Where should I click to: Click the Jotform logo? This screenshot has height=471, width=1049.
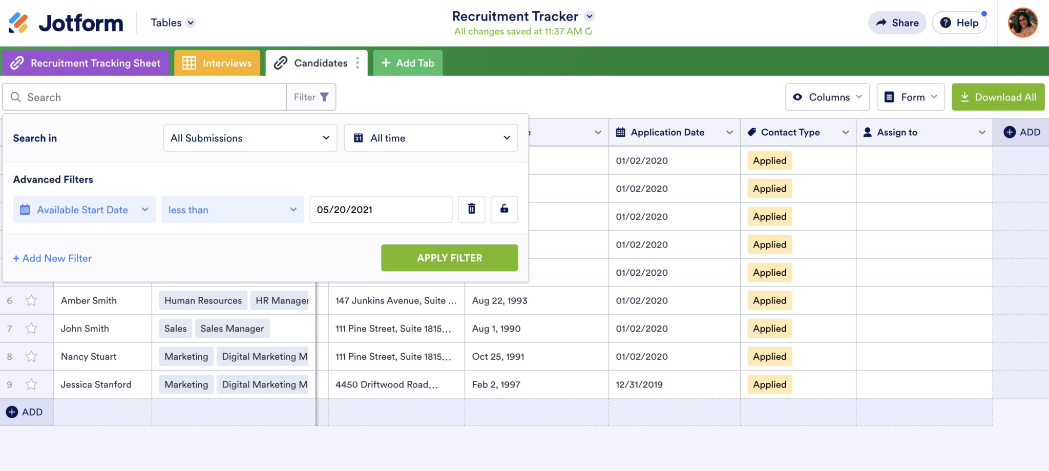pos(65,23)
